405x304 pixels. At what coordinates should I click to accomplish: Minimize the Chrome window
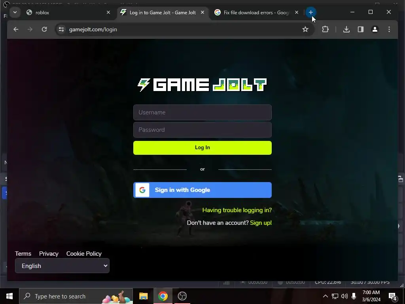tap(352, 12)
